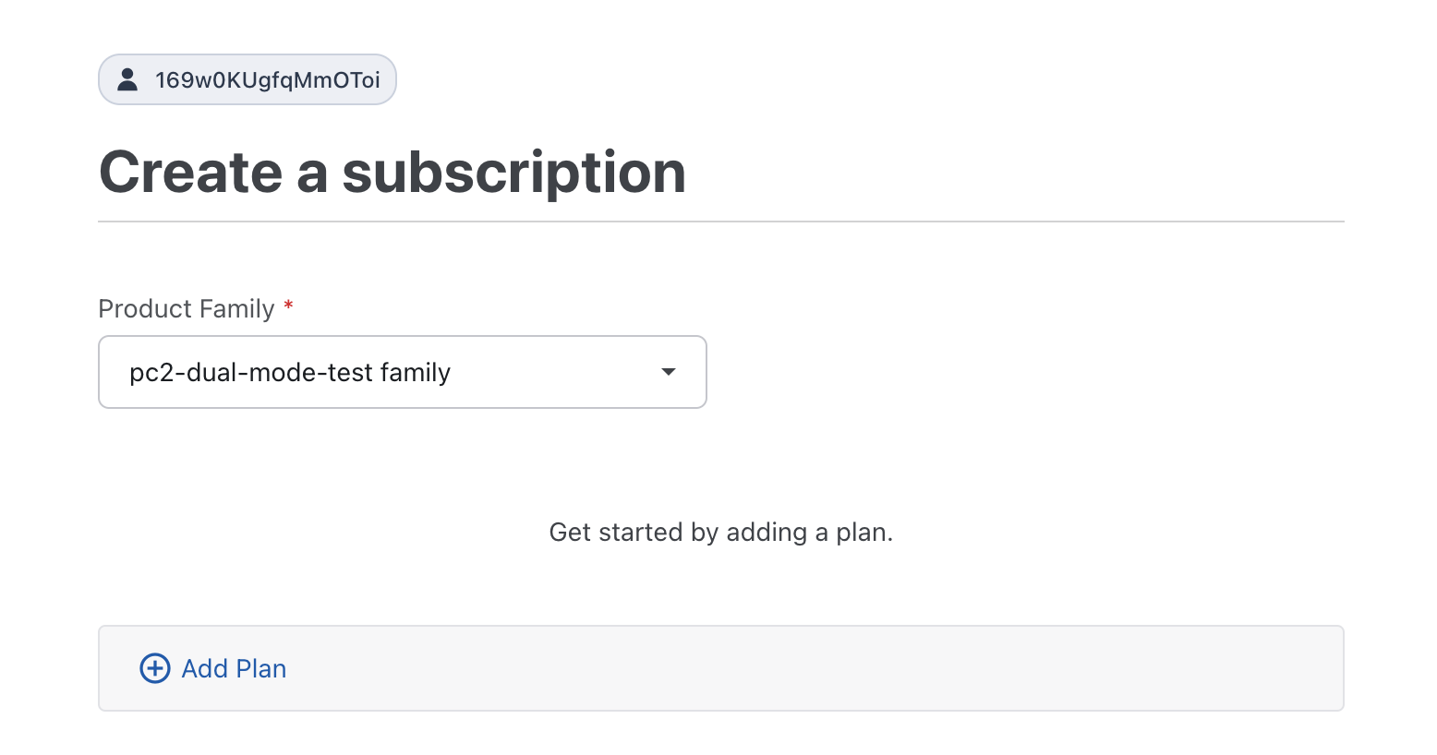Click the word 'Create' in the heading
The image size is (1437, 755).
(x=190, y=173)
